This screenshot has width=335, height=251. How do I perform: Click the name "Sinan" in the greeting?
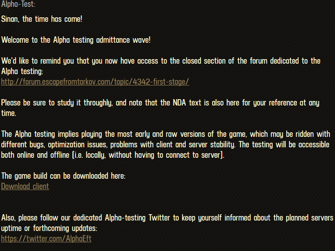point(10,19)
